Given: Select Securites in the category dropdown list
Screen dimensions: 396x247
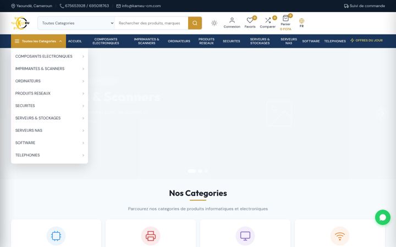Looking at the screenshot, I should click(50, 106).
